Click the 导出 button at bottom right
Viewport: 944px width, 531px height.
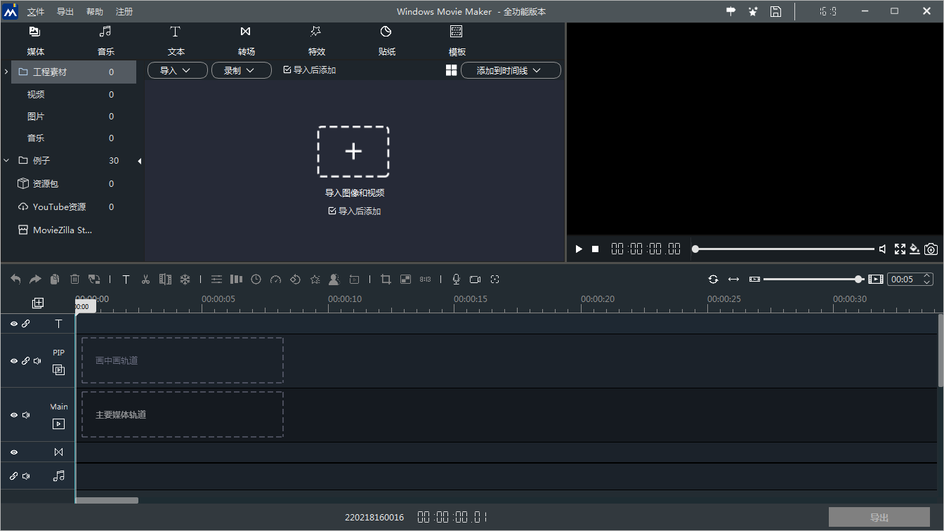pos(879,518)
